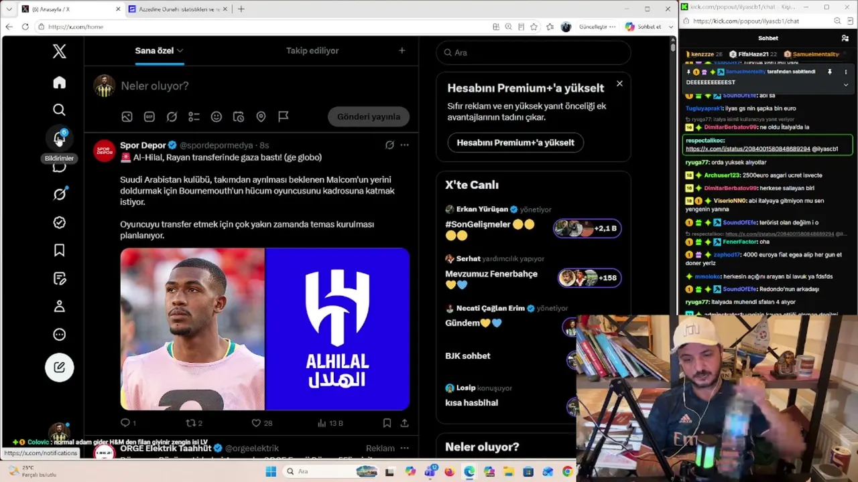This screenshot has width=858, height=482.
Task: Open emoji picker in post composer
Action: [216, 116]
